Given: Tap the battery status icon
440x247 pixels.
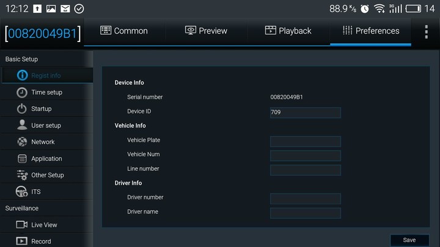Looking at the screenshot, I should (x=413, y=9).
